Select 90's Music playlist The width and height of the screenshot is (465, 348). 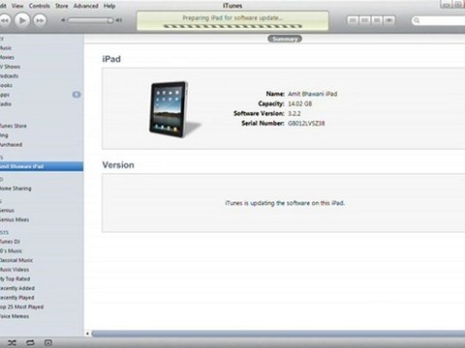(x=11, y=250)
